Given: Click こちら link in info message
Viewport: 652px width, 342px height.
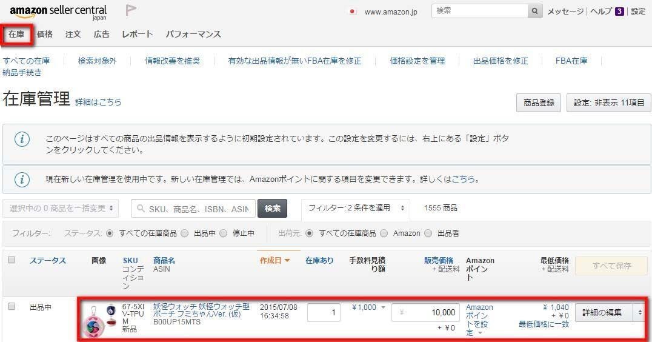Looking at the screenshot, I should [464, 179].
